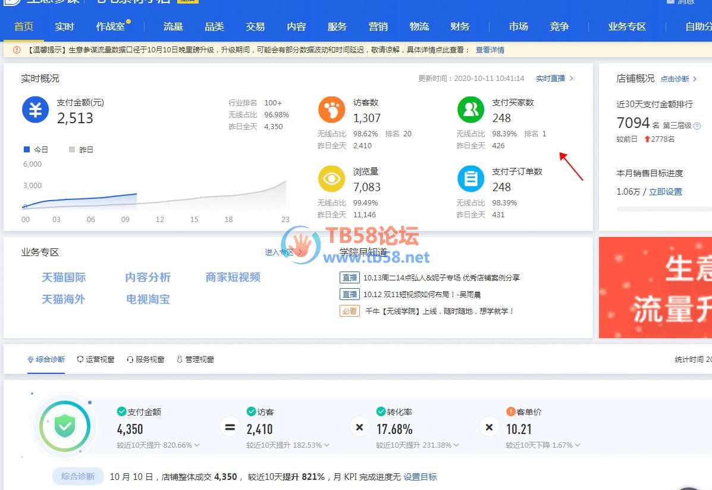Open the 内容 navigation tab
The height and width of the screenshot is (490, 712).
296,26
